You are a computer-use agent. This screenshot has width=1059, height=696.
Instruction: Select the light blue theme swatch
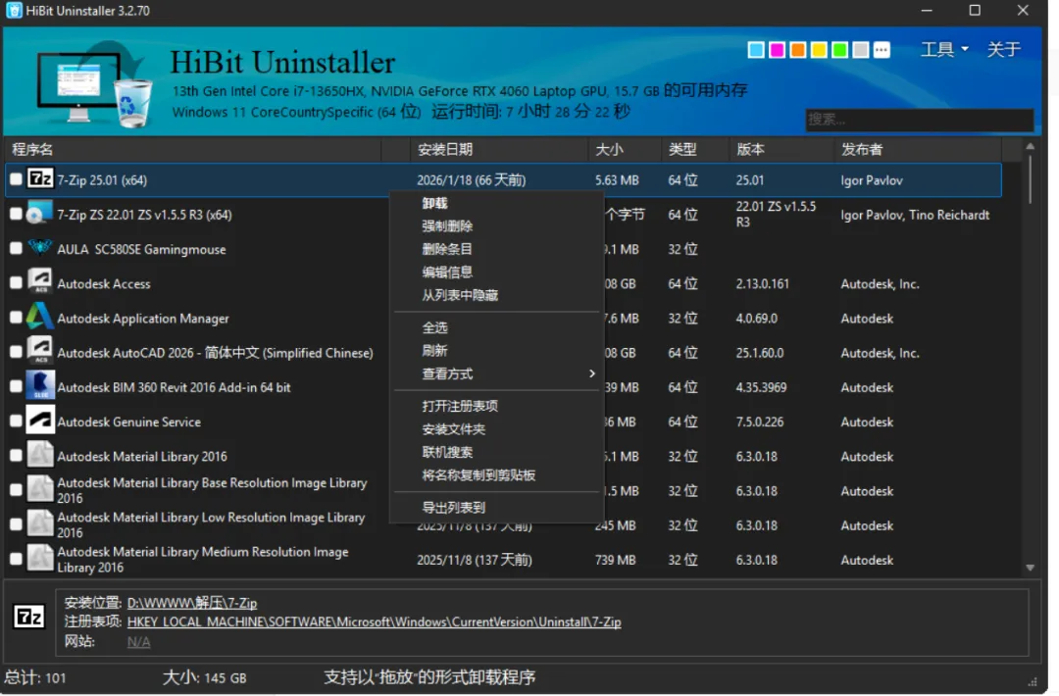(756, 50)
